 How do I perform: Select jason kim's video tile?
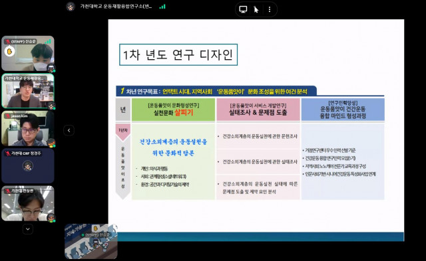pos(28,128)
